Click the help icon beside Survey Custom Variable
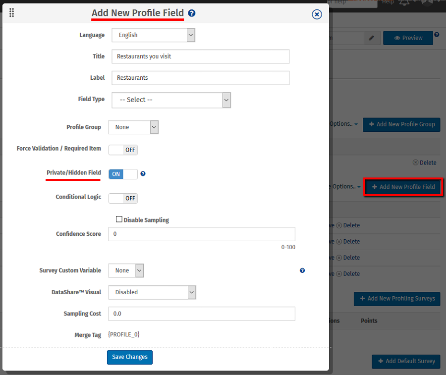This screenshot has height=375, width=446. [302, 270]
